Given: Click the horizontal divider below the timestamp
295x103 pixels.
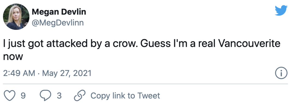Looking at the screenshot, I should click(x=146, y=84).
